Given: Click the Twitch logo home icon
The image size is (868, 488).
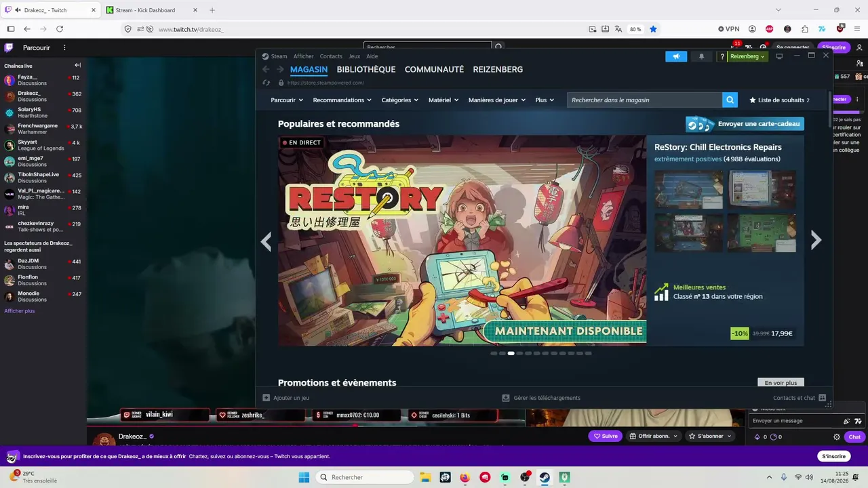Looking at the screenshot, I should click(9, 47).
